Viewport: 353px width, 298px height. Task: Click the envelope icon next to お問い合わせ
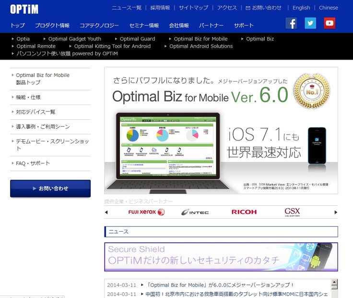click(x=248, y=8)
